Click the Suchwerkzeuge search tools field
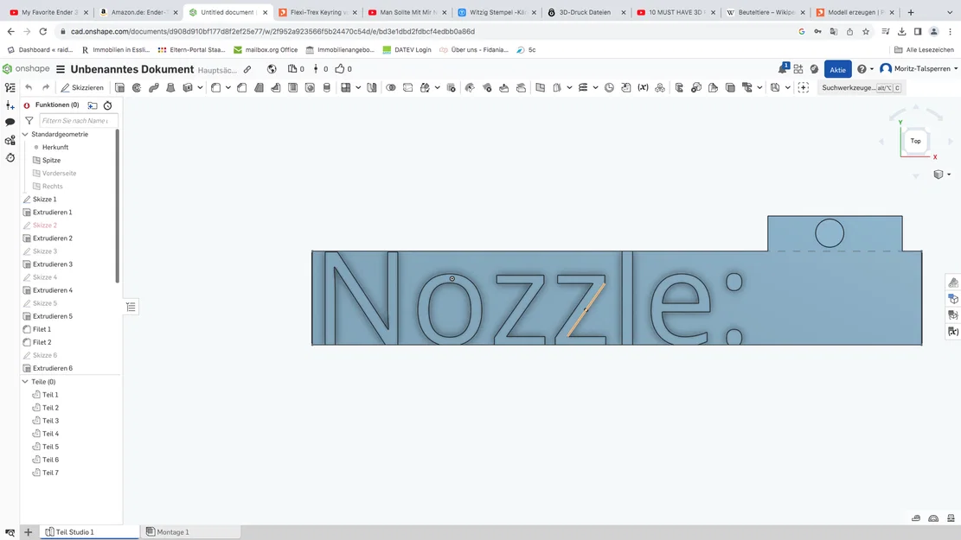Image resolution: width=961 pixels, height=540 pixels. [x=861, y=87]
